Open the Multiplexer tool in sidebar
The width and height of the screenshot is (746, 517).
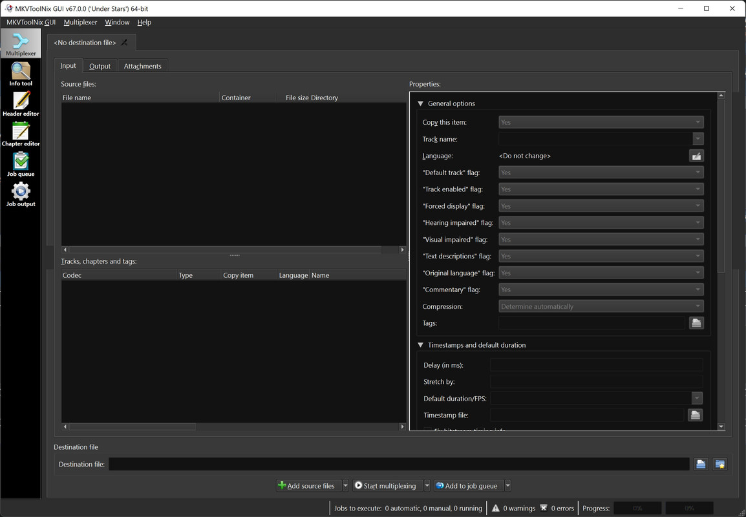pyautogui.click(x=21, y=43)
